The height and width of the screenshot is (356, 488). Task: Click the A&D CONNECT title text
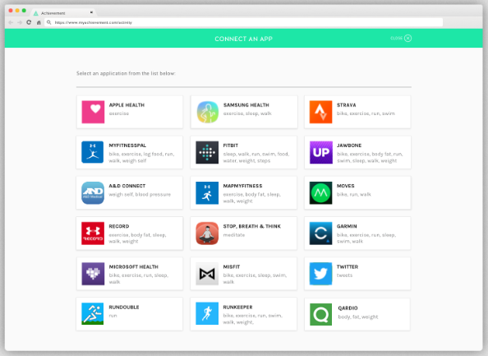click(x=127, y=186)
